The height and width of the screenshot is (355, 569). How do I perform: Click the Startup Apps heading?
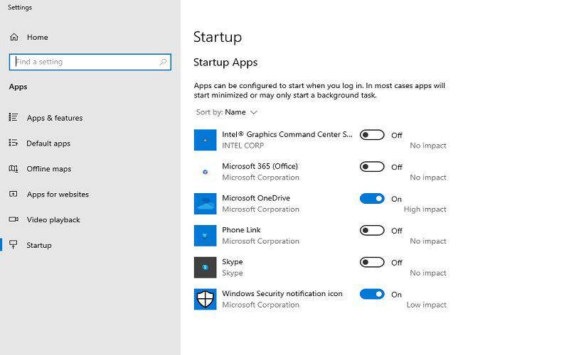225,62
